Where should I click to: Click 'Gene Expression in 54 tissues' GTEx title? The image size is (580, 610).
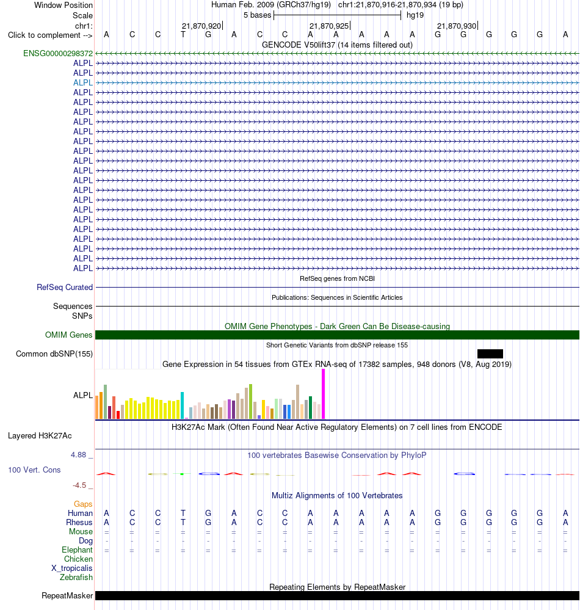coord(337,364)
